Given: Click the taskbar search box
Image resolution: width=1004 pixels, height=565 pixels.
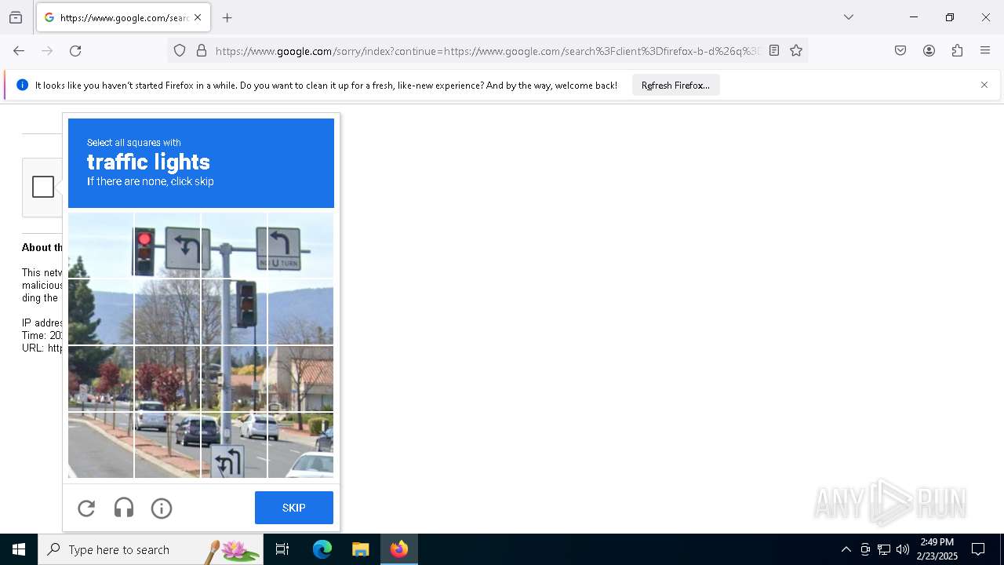Looking at the screenshot, I should coord(151,549).
